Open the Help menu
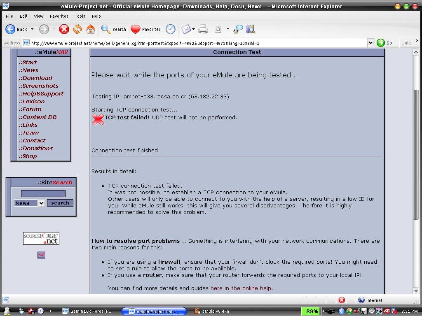Viewport: 422px width, 316px height. [96, 16]
